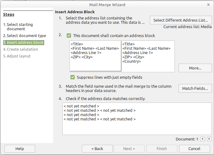
Task: Cancel the Mail Merge Wizard
Action: pyautogui.click(x=194, y=149)
